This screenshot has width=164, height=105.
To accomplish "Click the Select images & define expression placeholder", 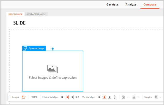I will pyautogui.click(x=52, y=78).
